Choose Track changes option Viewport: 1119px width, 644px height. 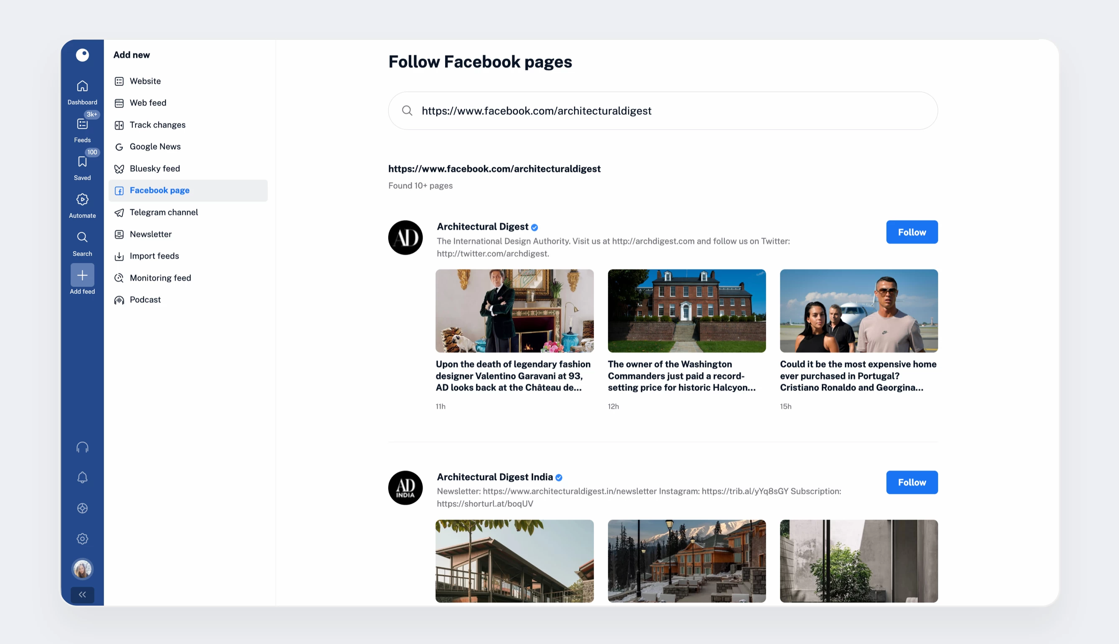pyautogui.click(x=157, y=125)
